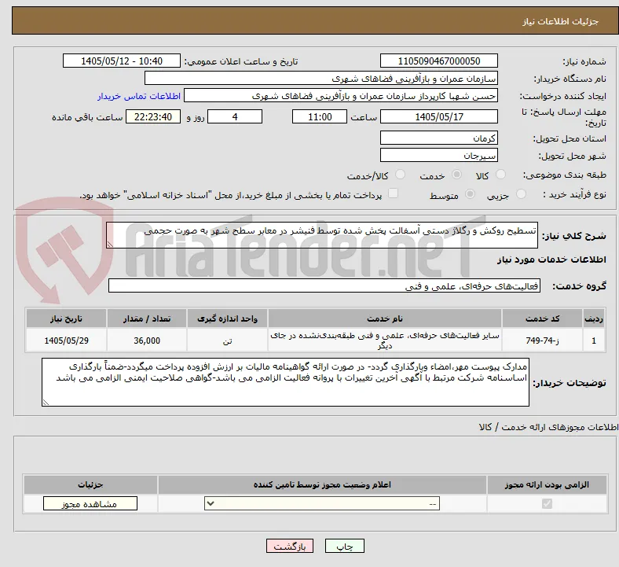Open the اطلاعات تماس خریدار link
This screenshot has height=567, width=619.
pos(138,96)
